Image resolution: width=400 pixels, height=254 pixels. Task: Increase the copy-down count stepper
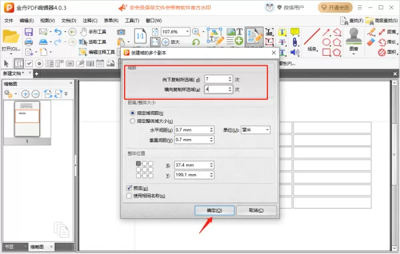click(230, 77)
